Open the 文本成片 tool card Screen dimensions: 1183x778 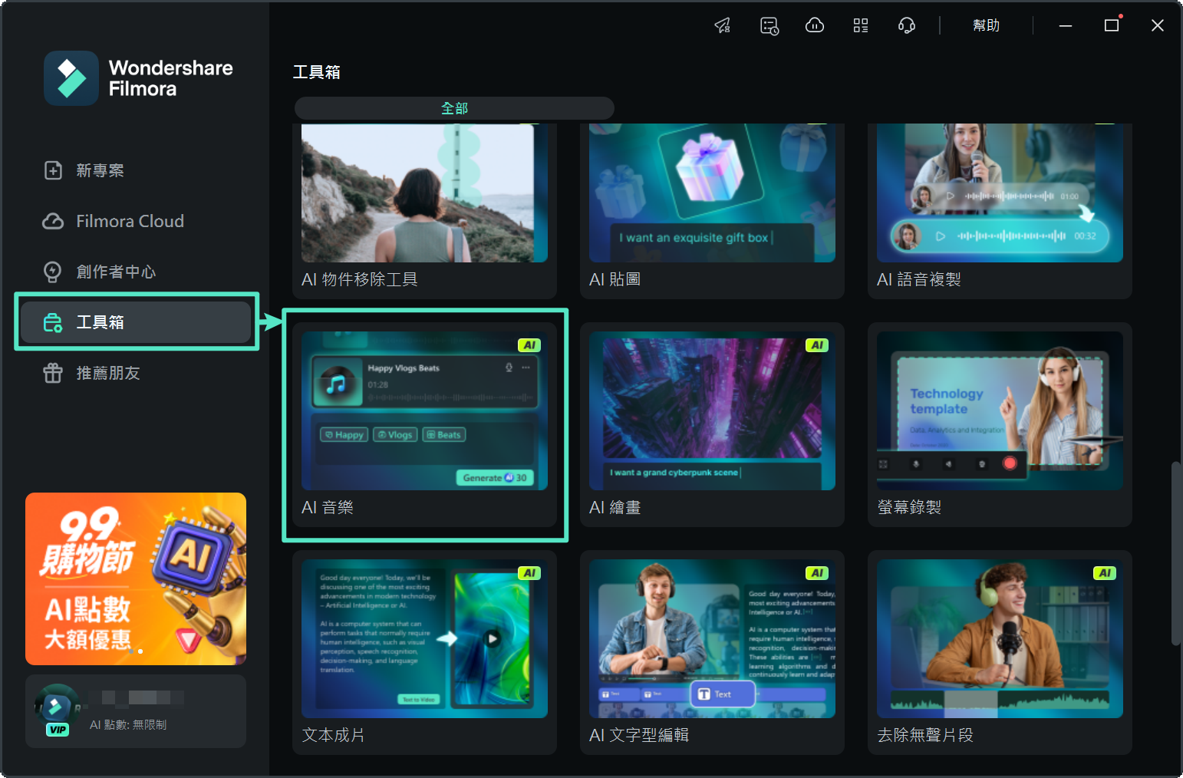coord(424,652)
